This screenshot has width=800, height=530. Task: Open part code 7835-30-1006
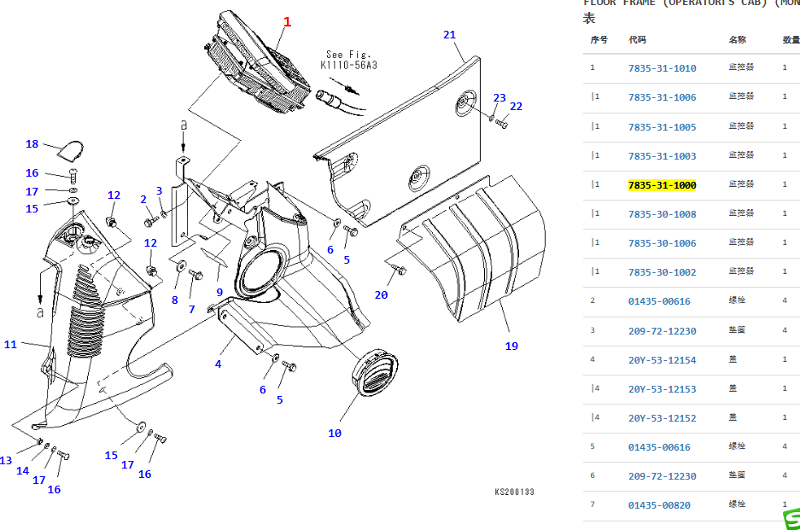[x=662, y=243]
